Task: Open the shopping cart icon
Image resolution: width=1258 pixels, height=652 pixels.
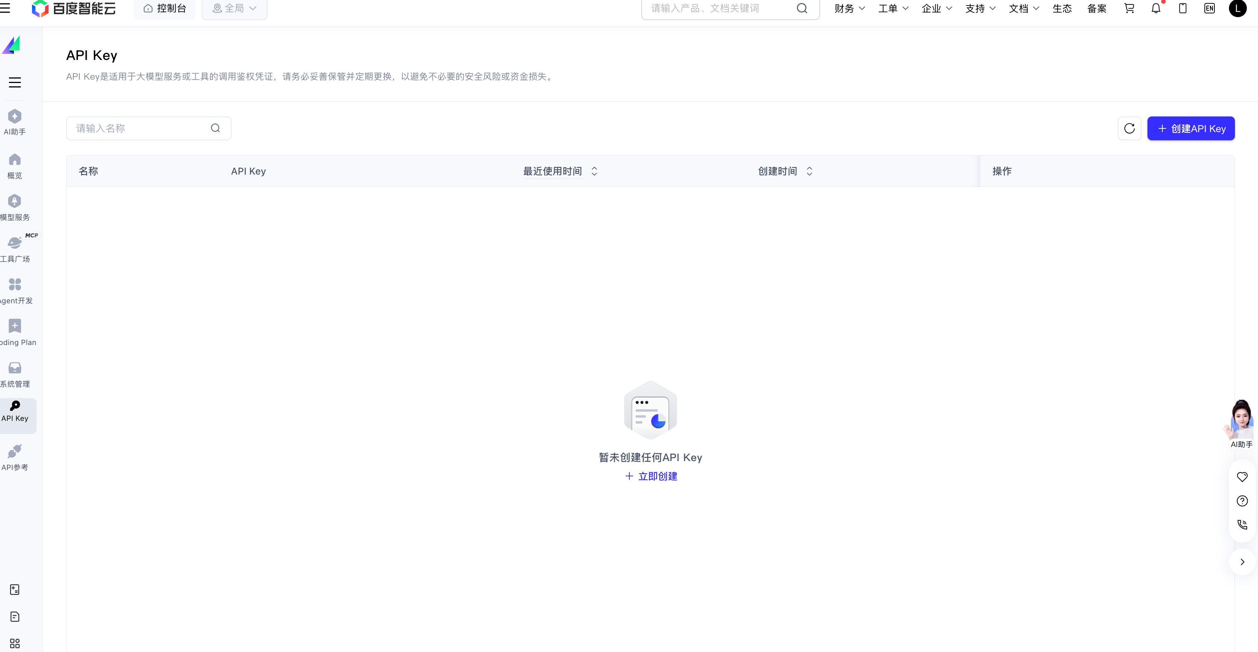Action: 1129,8
